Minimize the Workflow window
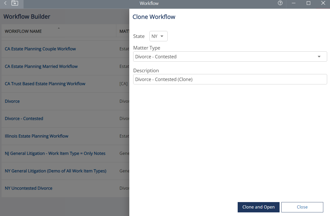Screen dimensions: 330x216 click(294, 3)
